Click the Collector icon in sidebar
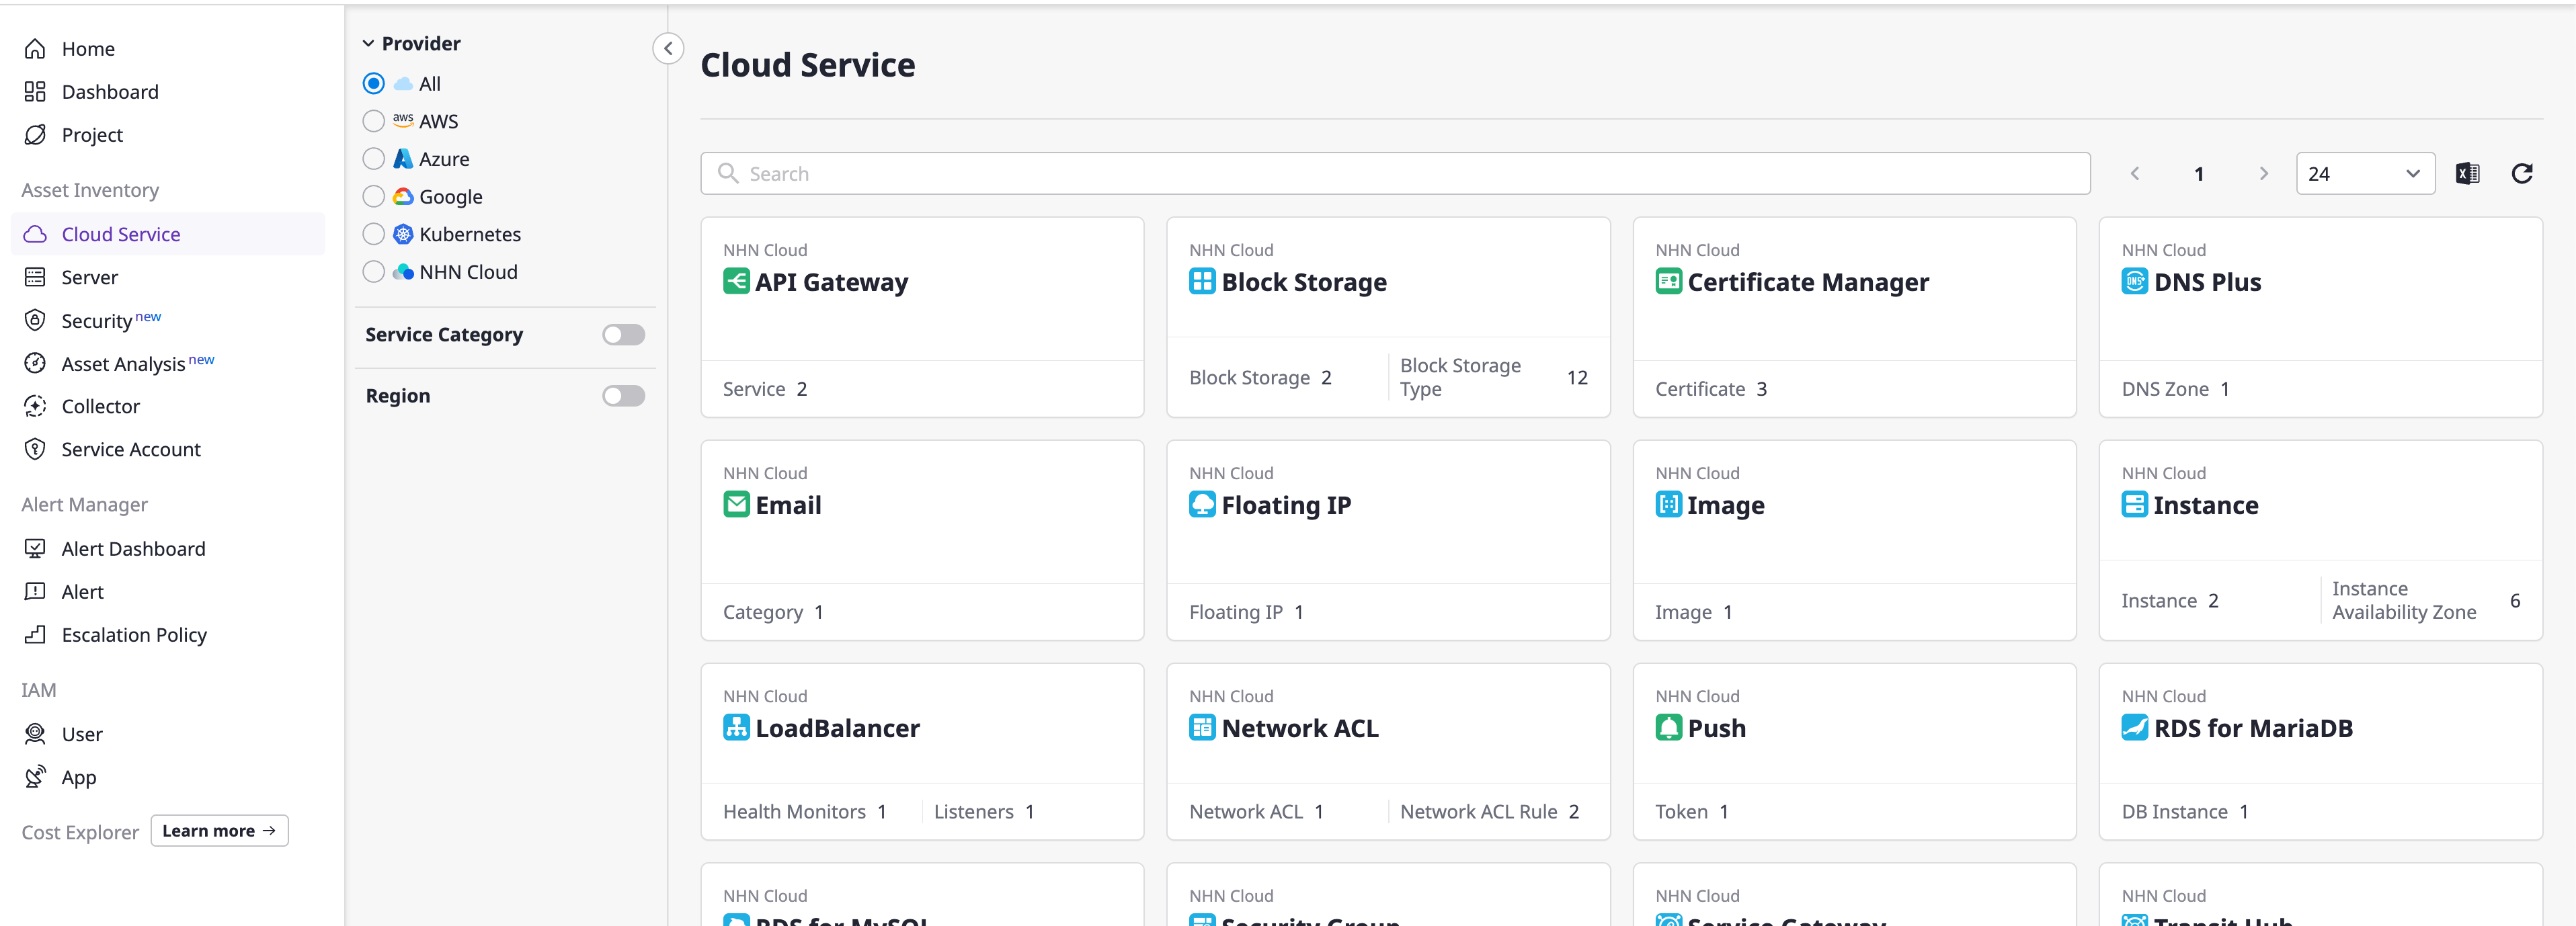Viewport: 2576px width, 926px height. coord(35,406)
